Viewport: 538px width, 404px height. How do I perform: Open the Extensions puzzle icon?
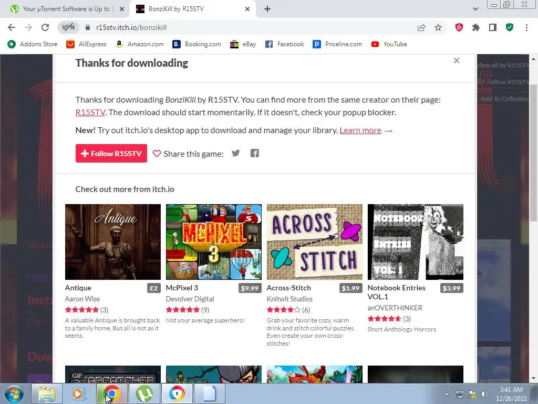click(476, 27)
